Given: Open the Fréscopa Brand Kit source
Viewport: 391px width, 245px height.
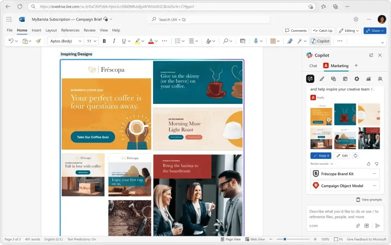Looking at the screenshot, I should tap(345, 174).
